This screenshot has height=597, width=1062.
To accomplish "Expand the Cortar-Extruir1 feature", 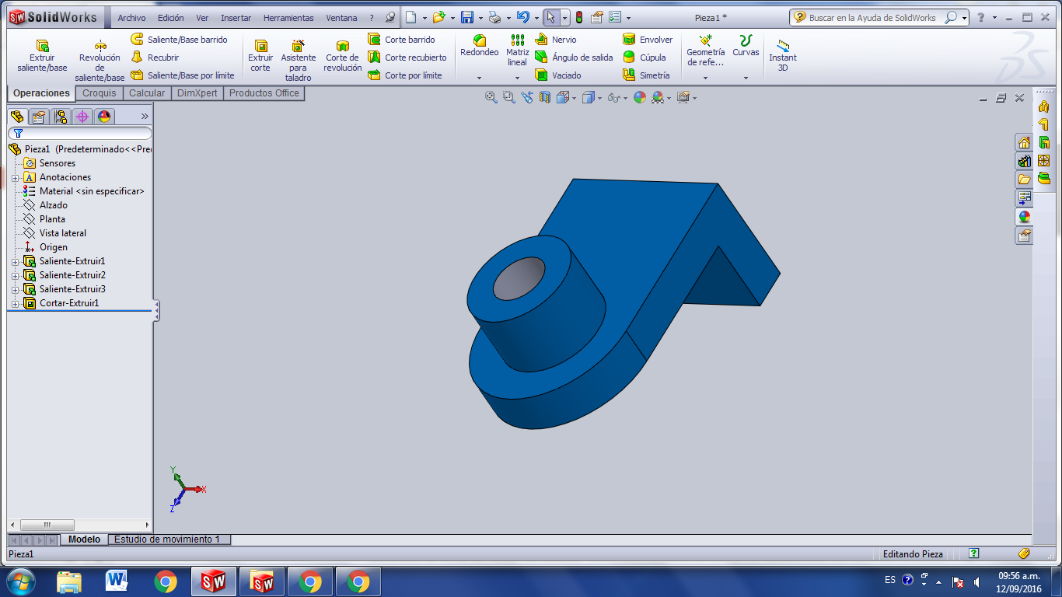I will point(13,303).
